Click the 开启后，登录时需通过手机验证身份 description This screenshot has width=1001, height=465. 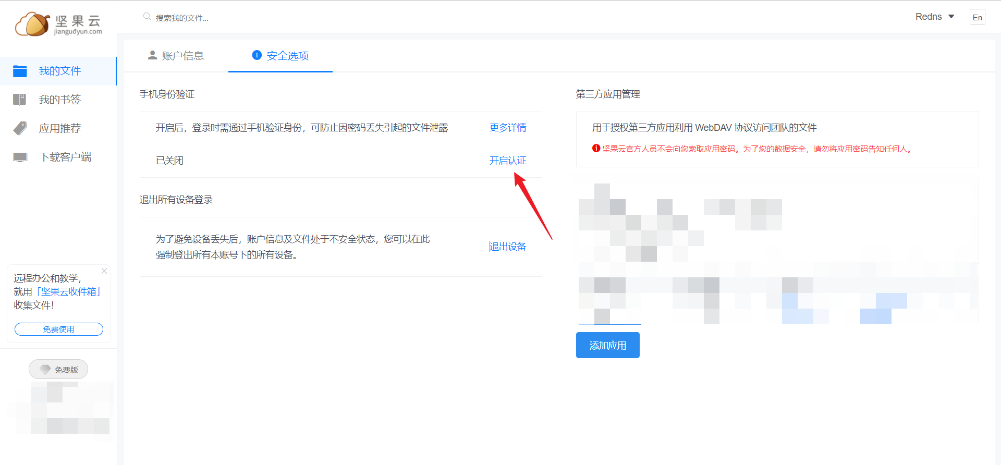tap(302, 128)
